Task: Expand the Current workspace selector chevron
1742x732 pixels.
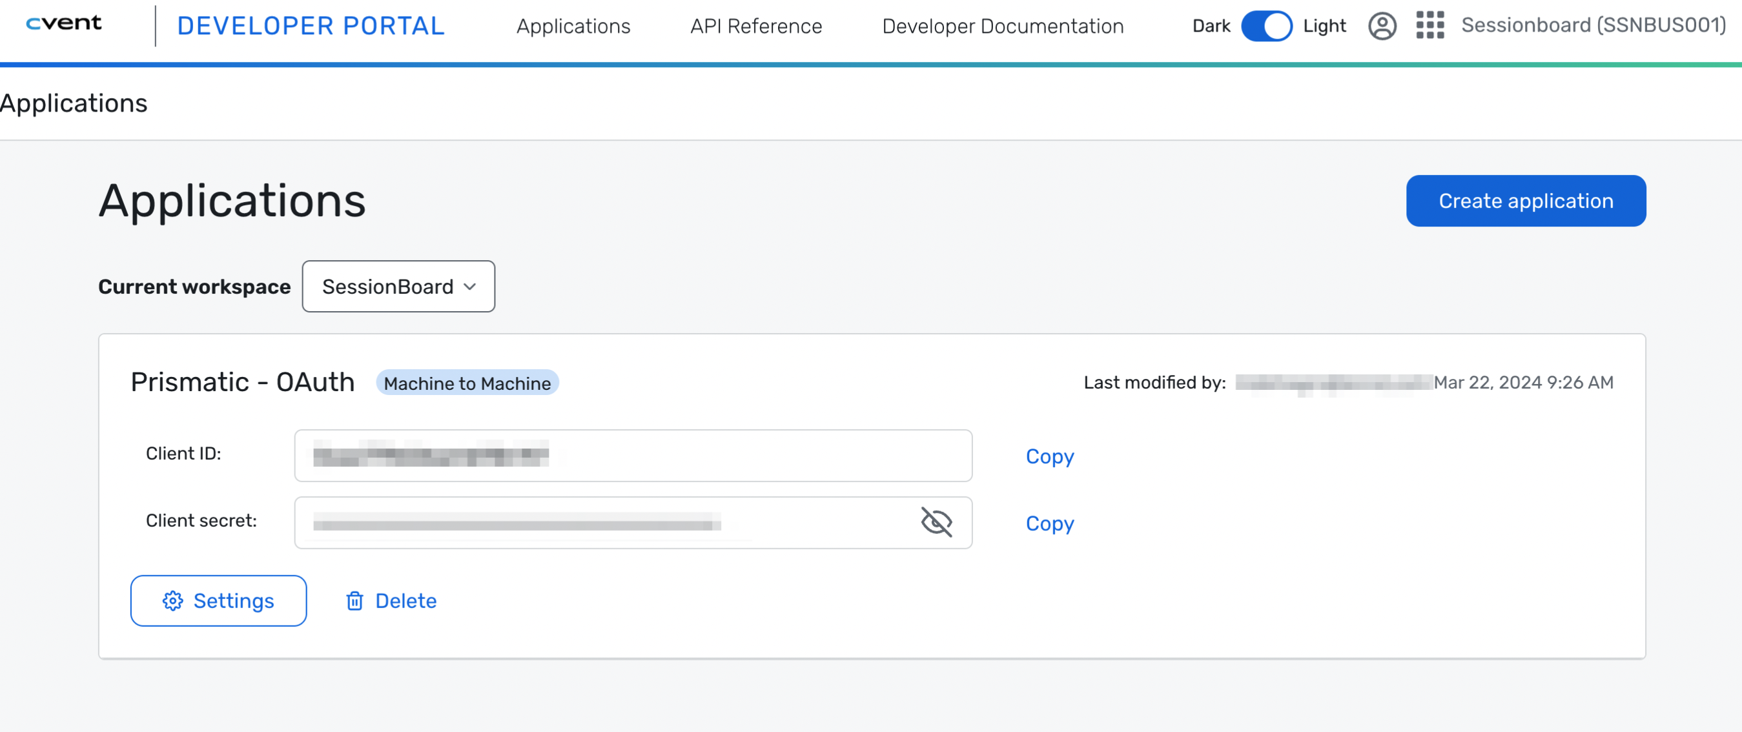Action: coord(470,287)
